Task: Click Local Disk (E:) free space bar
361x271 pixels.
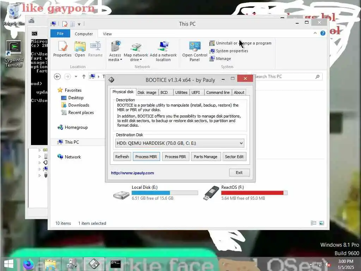Action: 165,193
